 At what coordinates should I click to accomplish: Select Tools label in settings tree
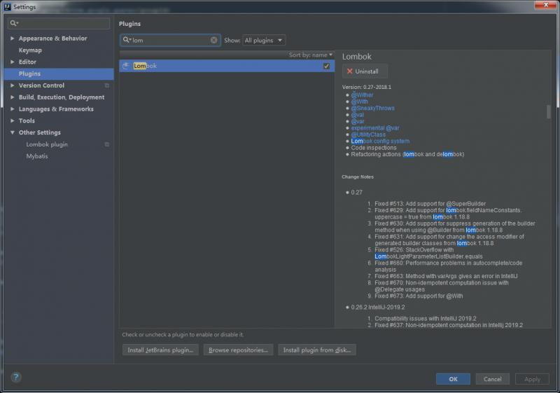27,120
